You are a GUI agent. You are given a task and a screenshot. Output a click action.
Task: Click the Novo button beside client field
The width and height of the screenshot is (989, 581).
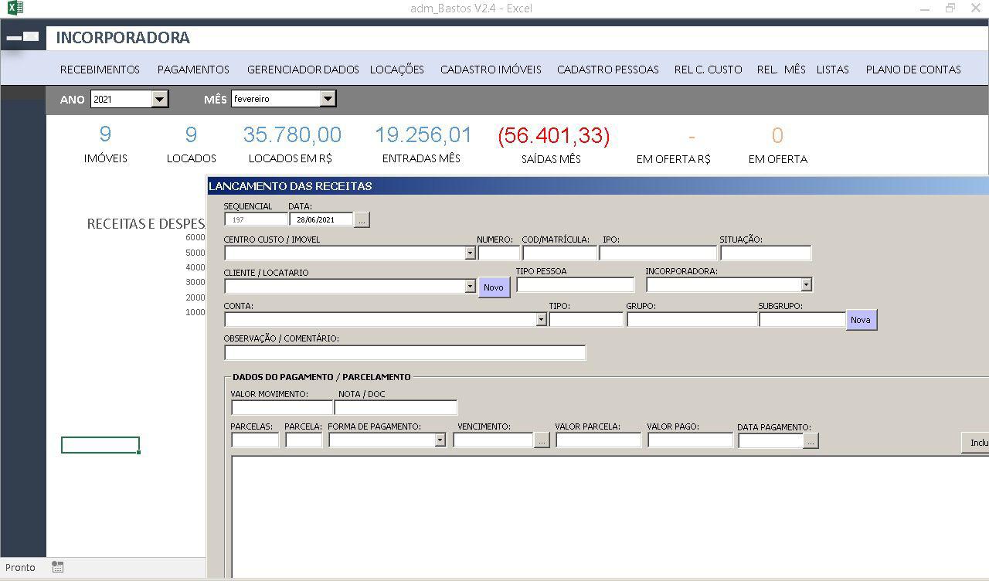coord(494,287)
